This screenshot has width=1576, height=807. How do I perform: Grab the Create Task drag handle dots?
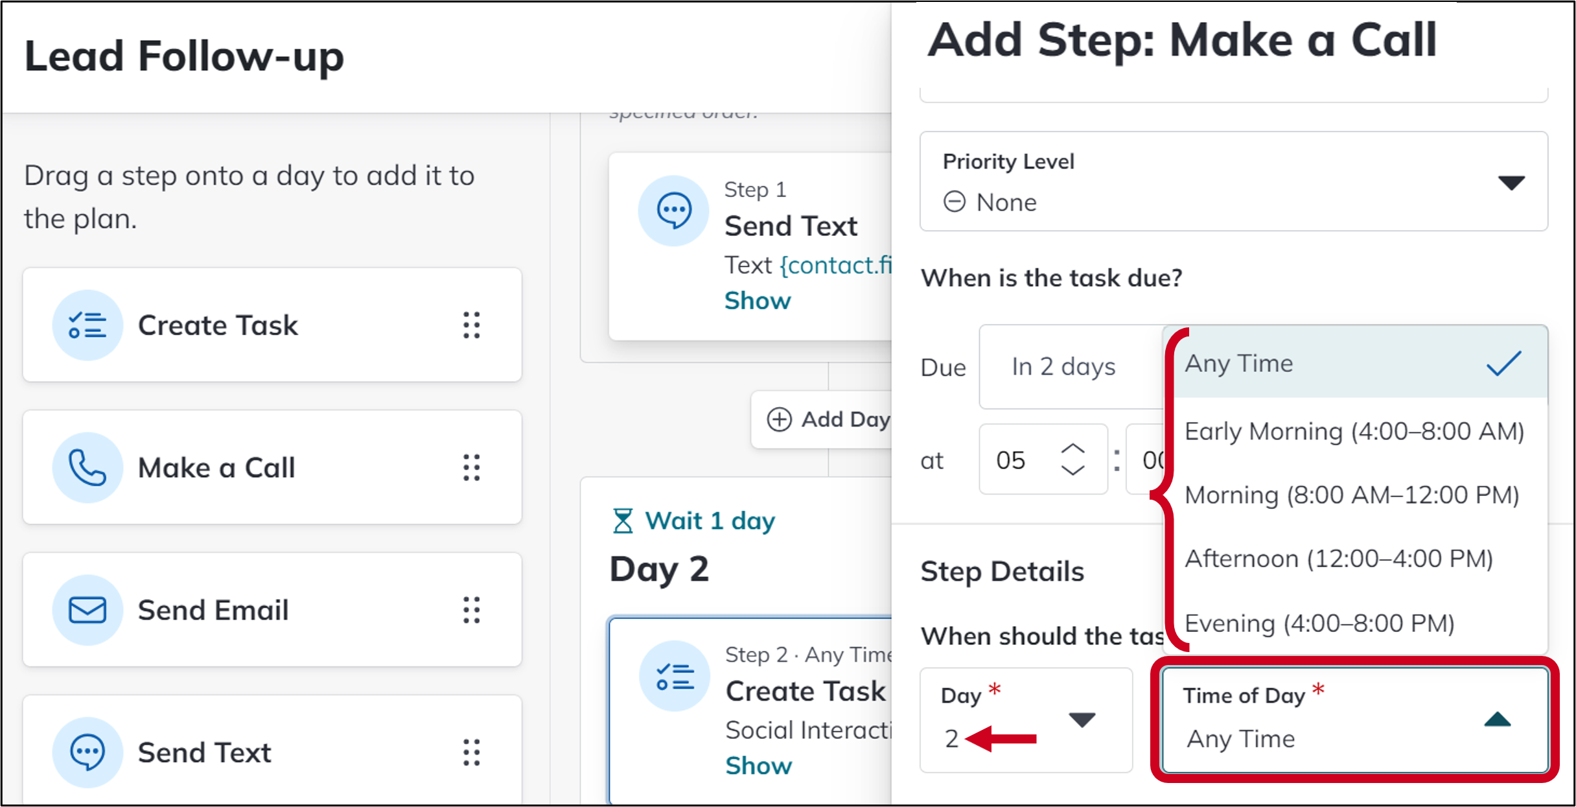(x=472, y=325)
